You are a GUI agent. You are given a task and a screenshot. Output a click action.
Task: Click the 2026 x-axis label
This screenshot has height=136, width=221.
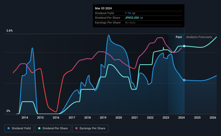pos(213,118)
